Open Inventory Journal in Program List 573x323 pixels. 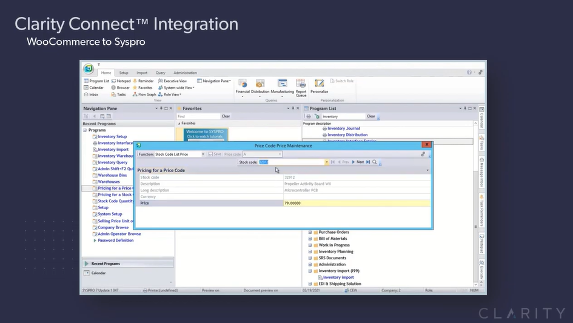pos(344,128)
